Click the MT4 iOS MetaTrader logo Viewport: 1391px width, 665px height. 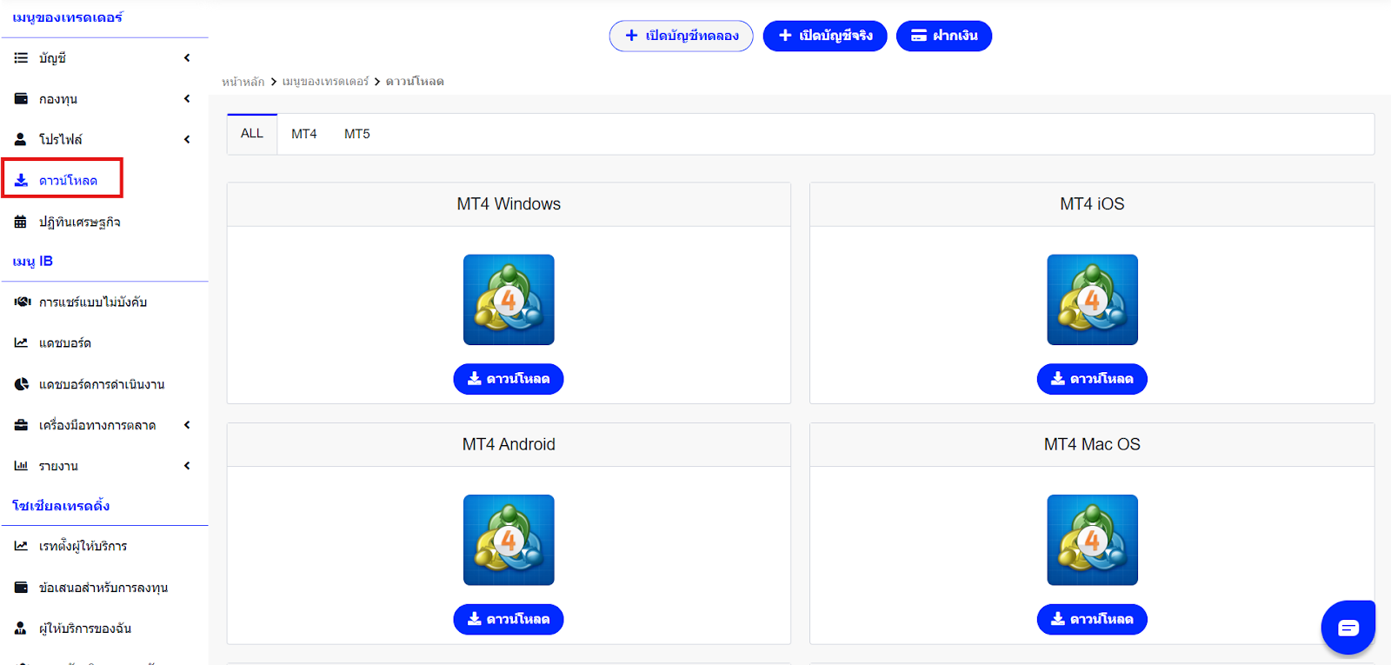pyautogui.click(x=1092, y=300)
